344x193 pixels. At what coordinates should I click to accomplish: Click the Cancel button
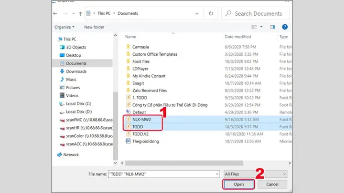(x=272, y=184)
